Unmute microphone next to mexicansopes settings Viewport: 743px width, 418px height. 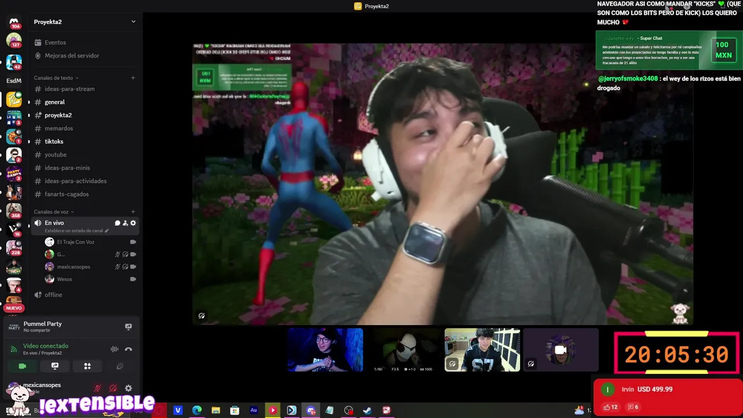98,388
